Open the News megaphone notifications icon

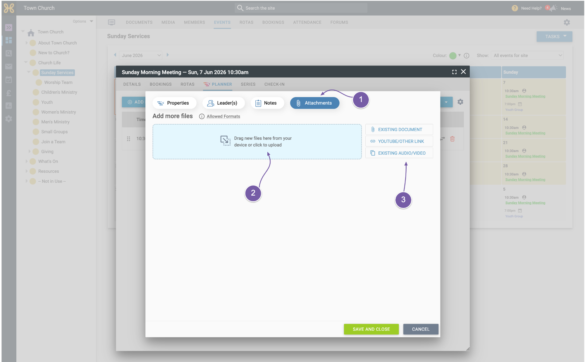point(552,8)
